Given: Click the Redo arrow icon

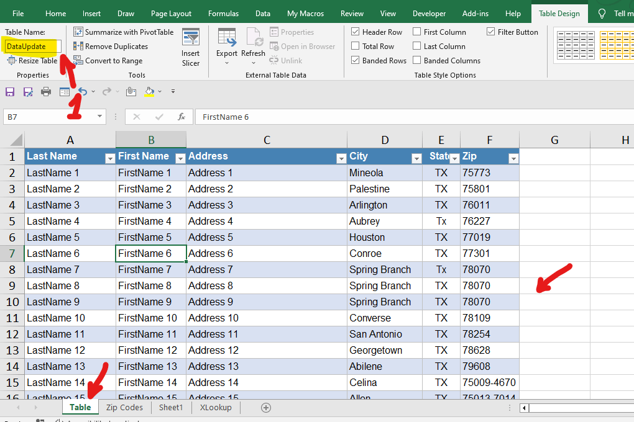Looking at the screenshot, I should pos(107,92).
